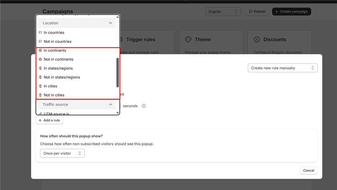Choose 'In continents' from the location list
Image resolution: width=337 pixels, height=190 pixels.
76,50
